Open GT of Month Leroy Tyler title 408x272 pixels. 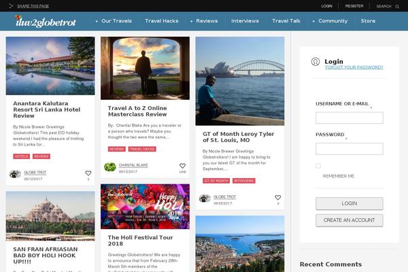click(239, 137)
